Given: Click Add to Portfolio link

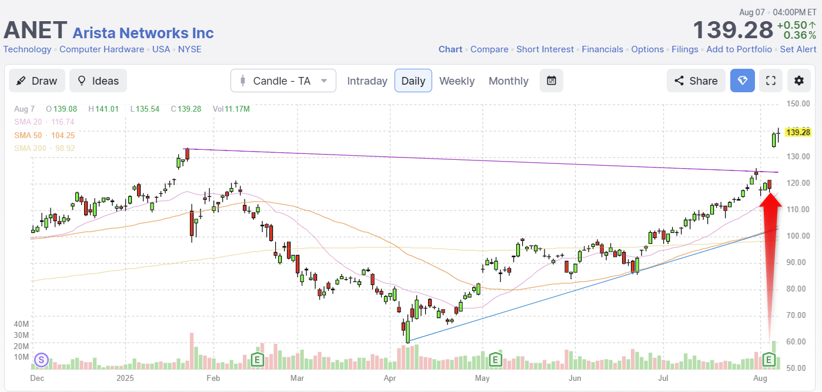Looking at the screenshot, I should 739,49.
